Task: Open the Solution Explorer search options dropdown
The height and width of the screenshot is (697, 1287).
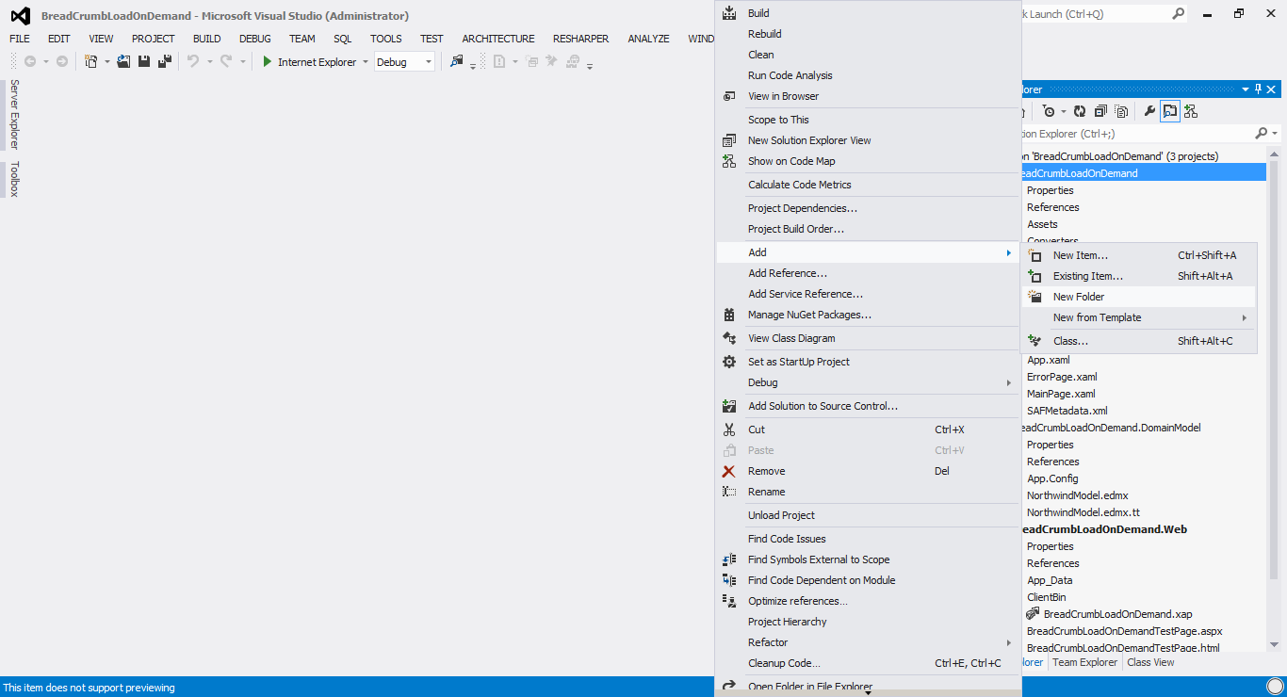Action: click(1275, 134)
